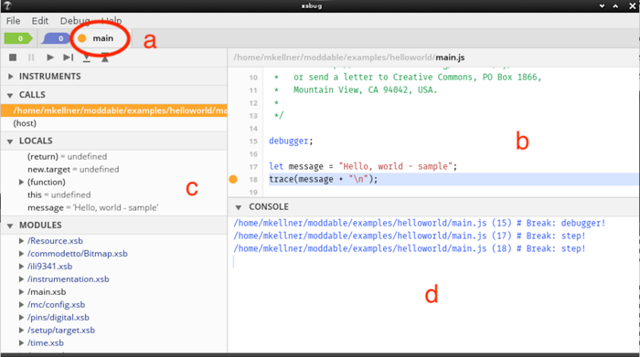Open console link for main.js (17) step break
The image size is (640, 357).
point(410,236)
